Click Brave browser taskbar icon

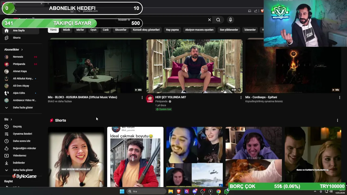point(179,191)
